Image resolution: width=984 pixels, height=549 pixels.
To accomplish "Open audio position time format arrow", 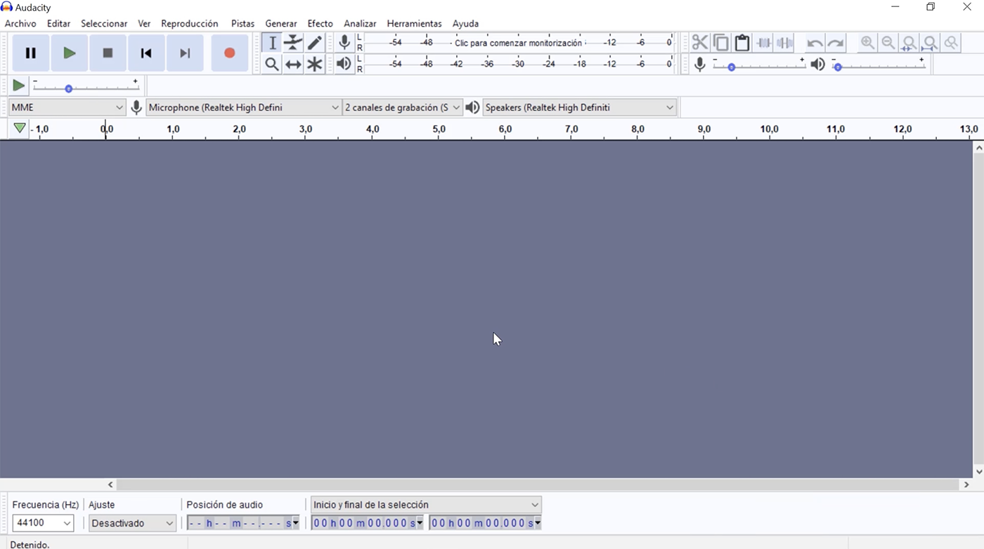I will [295, 523].
